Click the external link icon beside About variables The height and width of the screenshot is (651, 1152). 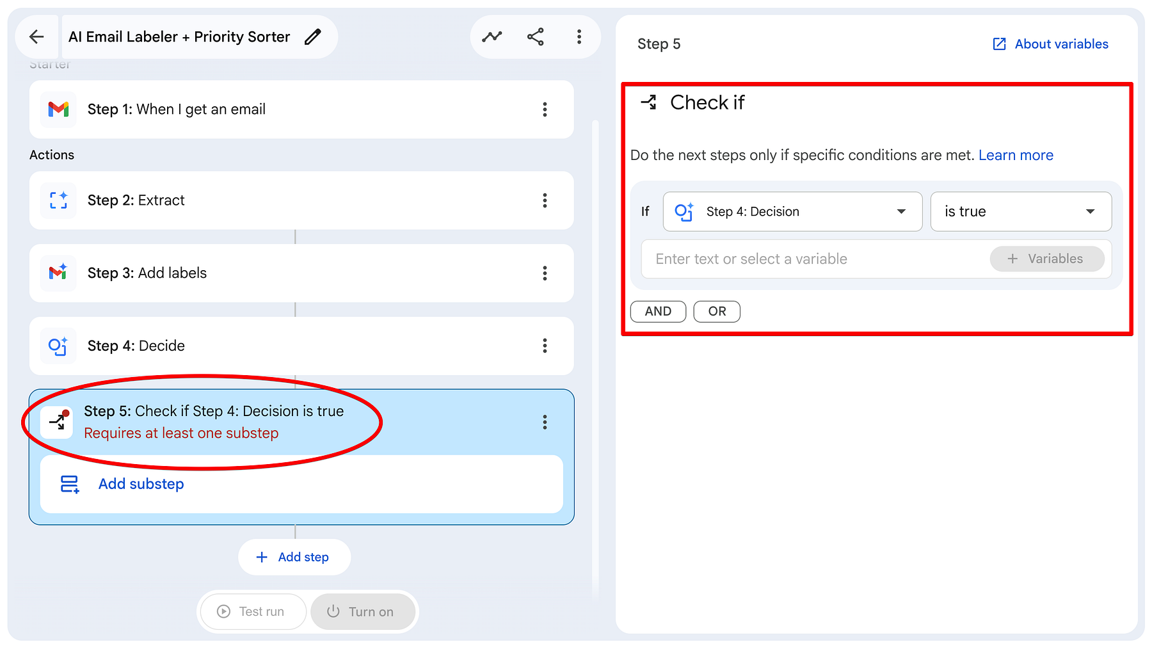[x=999, y=44]
